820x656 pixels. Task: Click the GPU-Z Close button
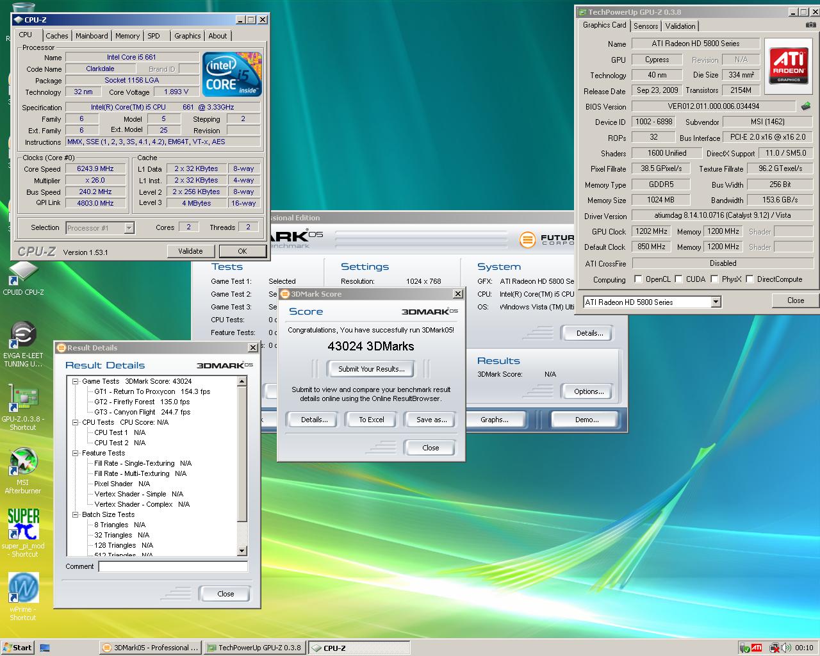796,300
